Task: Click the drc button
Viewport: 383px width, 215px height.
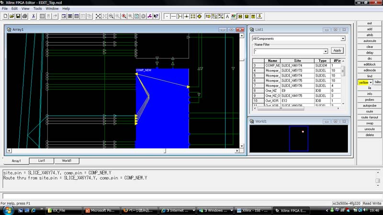Action: click(x=369, y=58)
